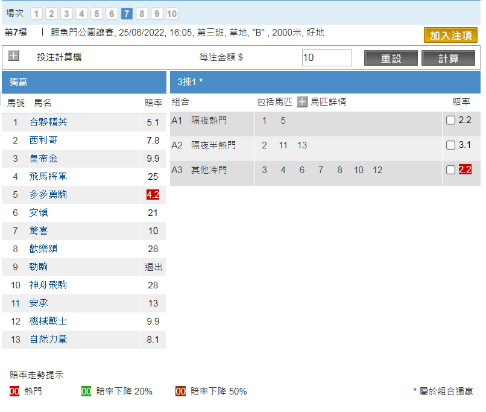
Task: Switch to race 10 tab
Action: pyautogui.click(x=172, y=14)
